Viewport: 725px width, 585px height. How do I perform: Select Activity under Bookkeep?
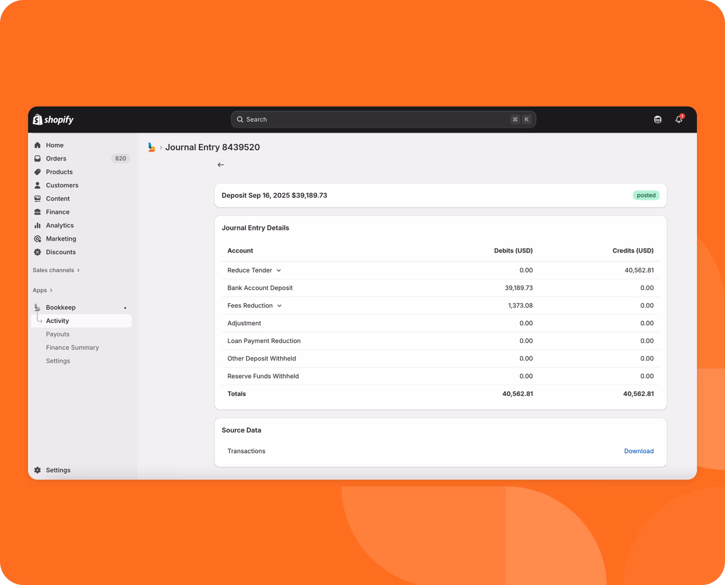point(81,321)
